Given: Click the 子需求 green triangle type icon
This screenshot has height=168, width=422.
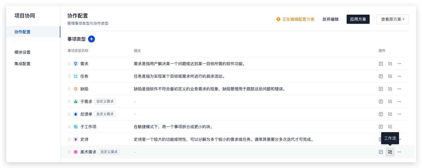Looking at the screenshot, I should tap(76, 101).
